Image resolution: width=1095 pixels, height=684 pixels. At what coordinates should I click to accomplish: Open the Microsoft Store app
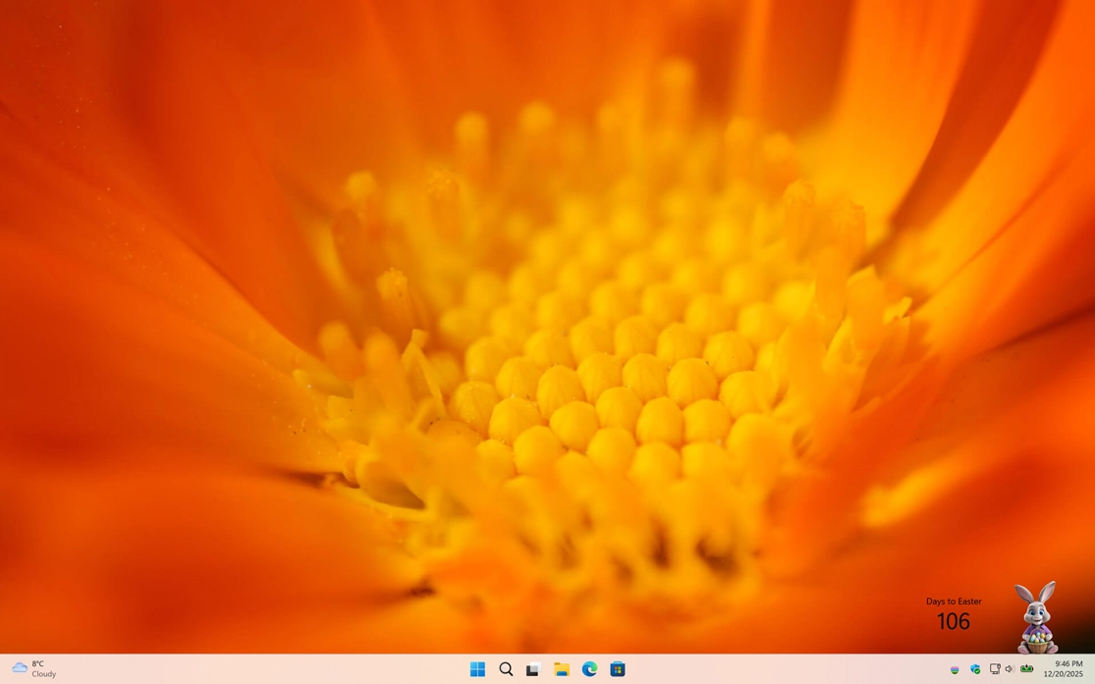click(x=618, y=669)
